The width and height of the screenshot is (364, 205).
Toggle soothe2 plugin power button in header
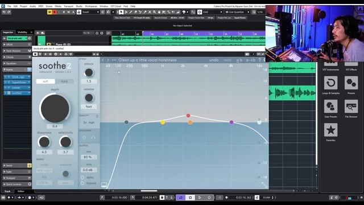[35, 54]
